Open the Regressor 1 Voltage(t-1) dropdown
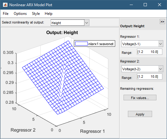This screenshot has height=139, width=167. [142, 44]
